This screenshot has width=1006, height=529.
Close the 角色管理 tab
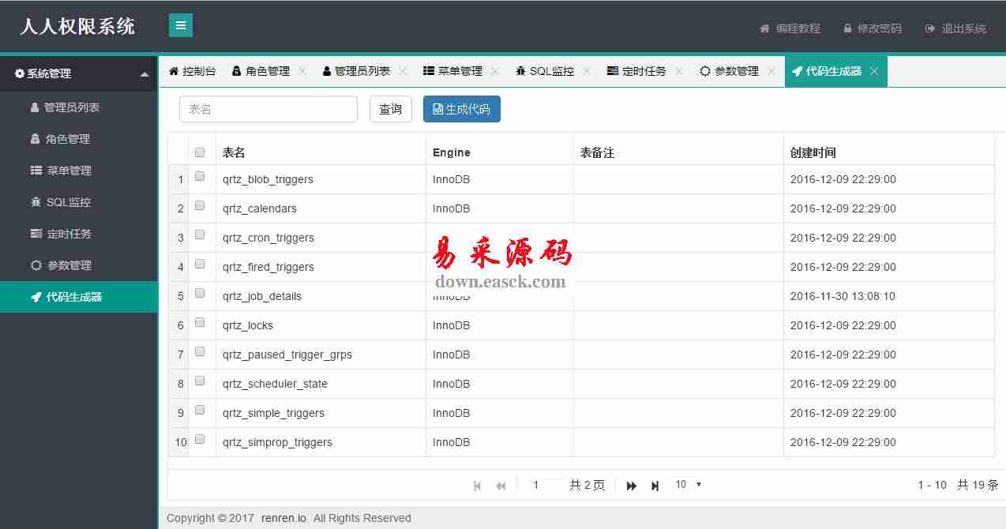tap(302, 71)
